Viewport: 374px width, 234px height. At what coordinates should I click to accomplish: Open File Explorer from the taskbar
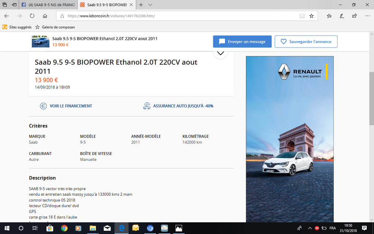point(93,228)
